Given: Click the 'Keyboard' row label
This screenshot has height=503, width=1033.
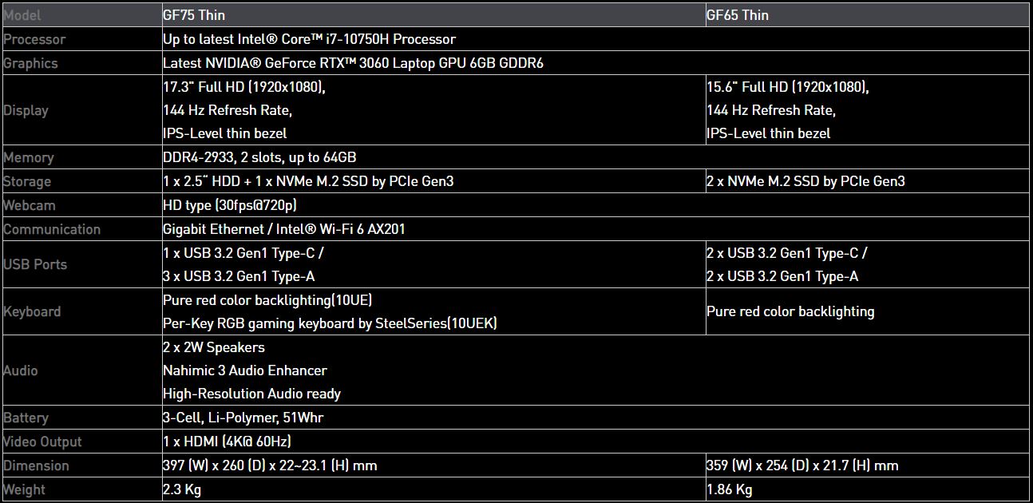Looking at the screenshot, I should [x=32, y=311].
